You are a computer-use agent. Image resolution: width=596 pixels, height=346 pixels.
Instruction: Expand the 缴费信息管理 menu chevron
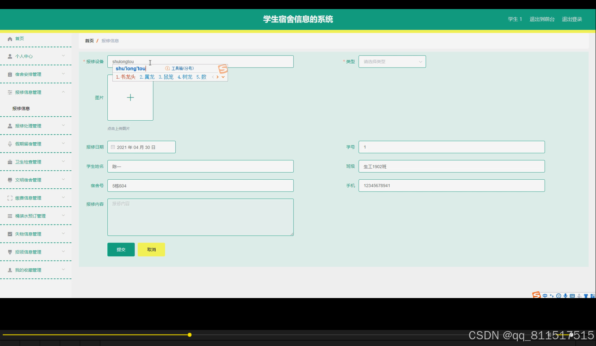63,198
